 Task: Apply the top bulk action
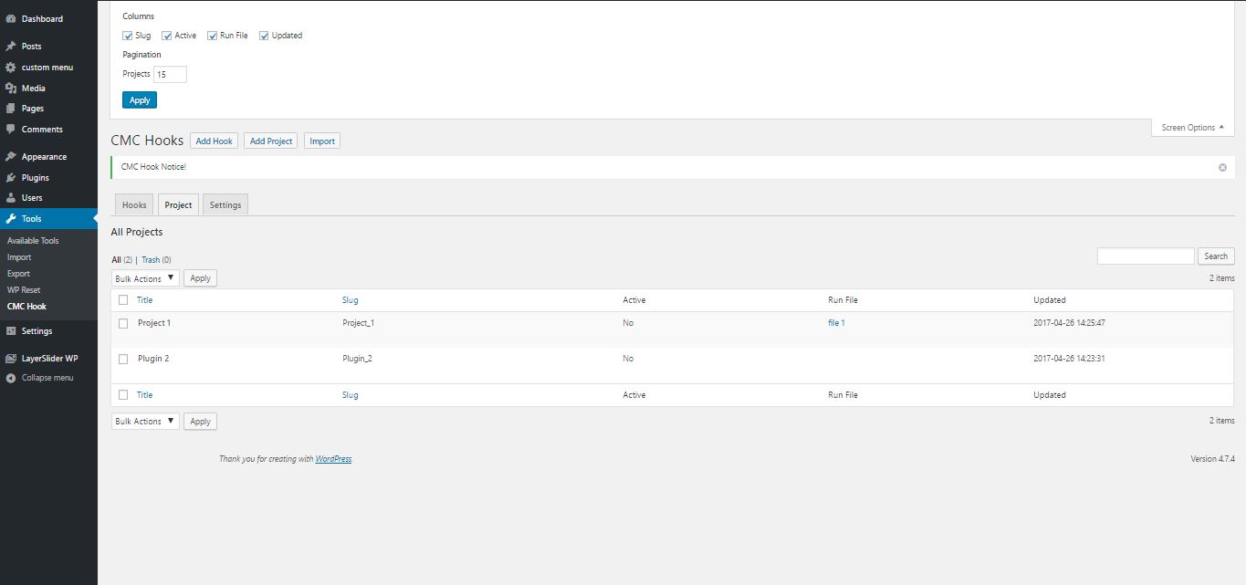pos(200,278)
